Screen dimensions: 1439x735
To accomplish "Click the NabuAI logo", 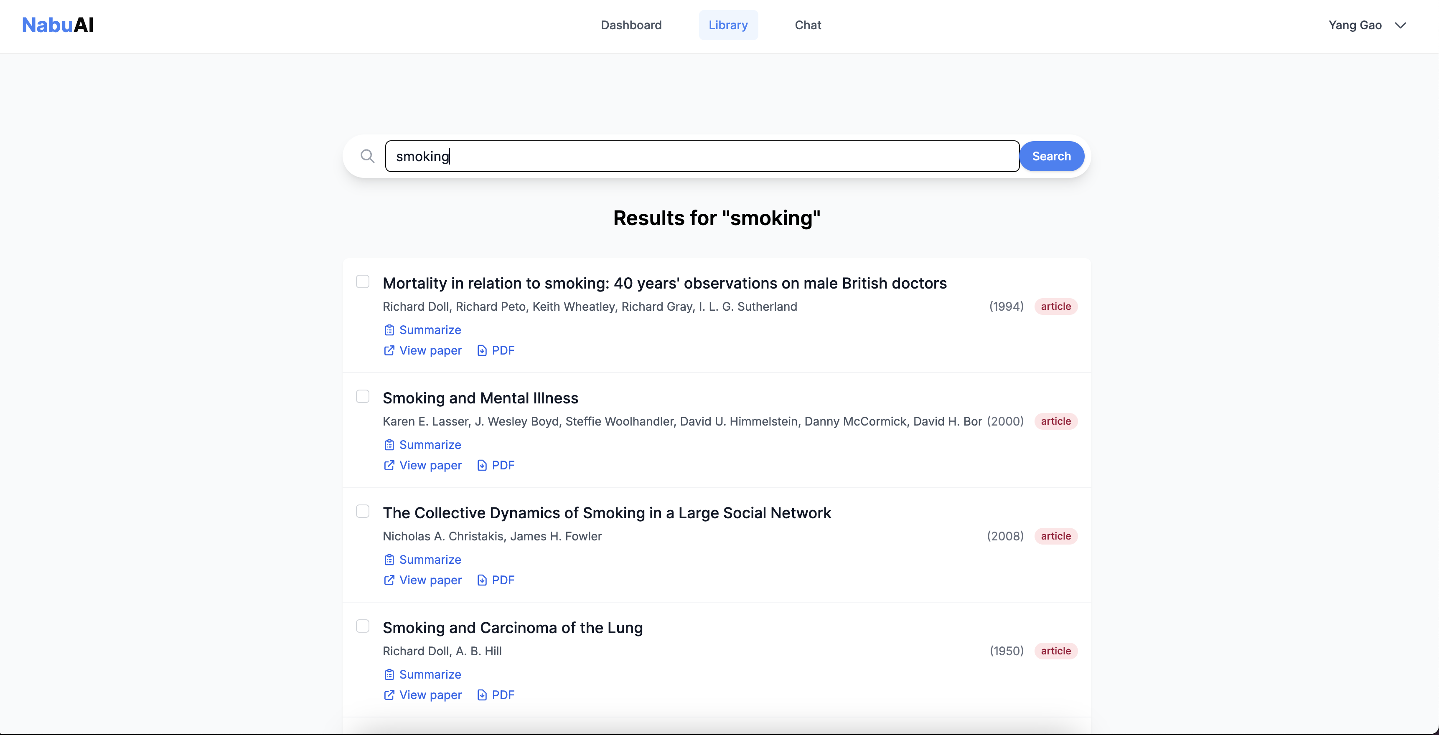I will coord(58,25).
